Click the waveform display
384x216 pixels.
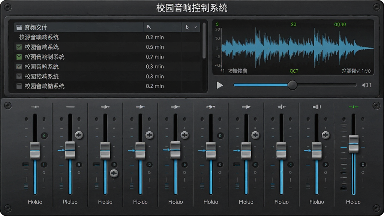297,48
